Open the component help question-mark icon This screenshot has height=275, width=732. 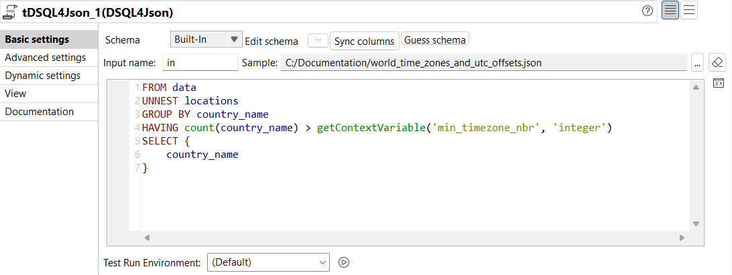pyautogui.click(x=648, y=11)
